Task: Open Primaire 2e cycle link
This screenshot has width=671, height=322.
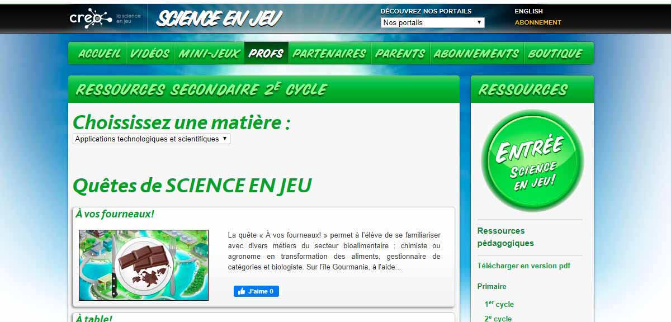Action: [x=498, y=318]
